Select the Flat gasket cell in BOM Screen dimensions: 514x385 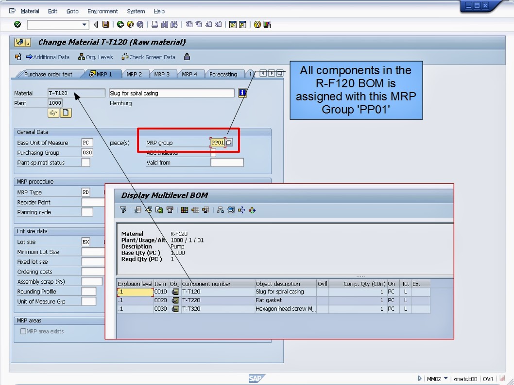pyautogui.click(x=285, y=300)
